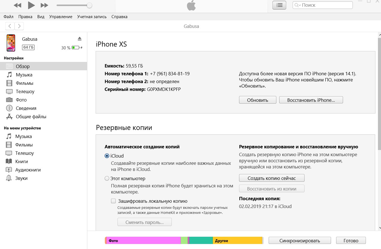Adjust the volume slider knob

click(x=89, y=5)
